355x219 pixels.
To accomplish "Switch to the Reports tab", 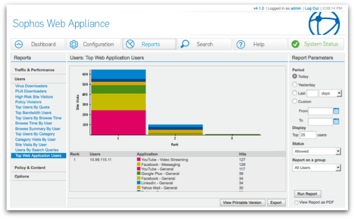I will click(149, 44).
